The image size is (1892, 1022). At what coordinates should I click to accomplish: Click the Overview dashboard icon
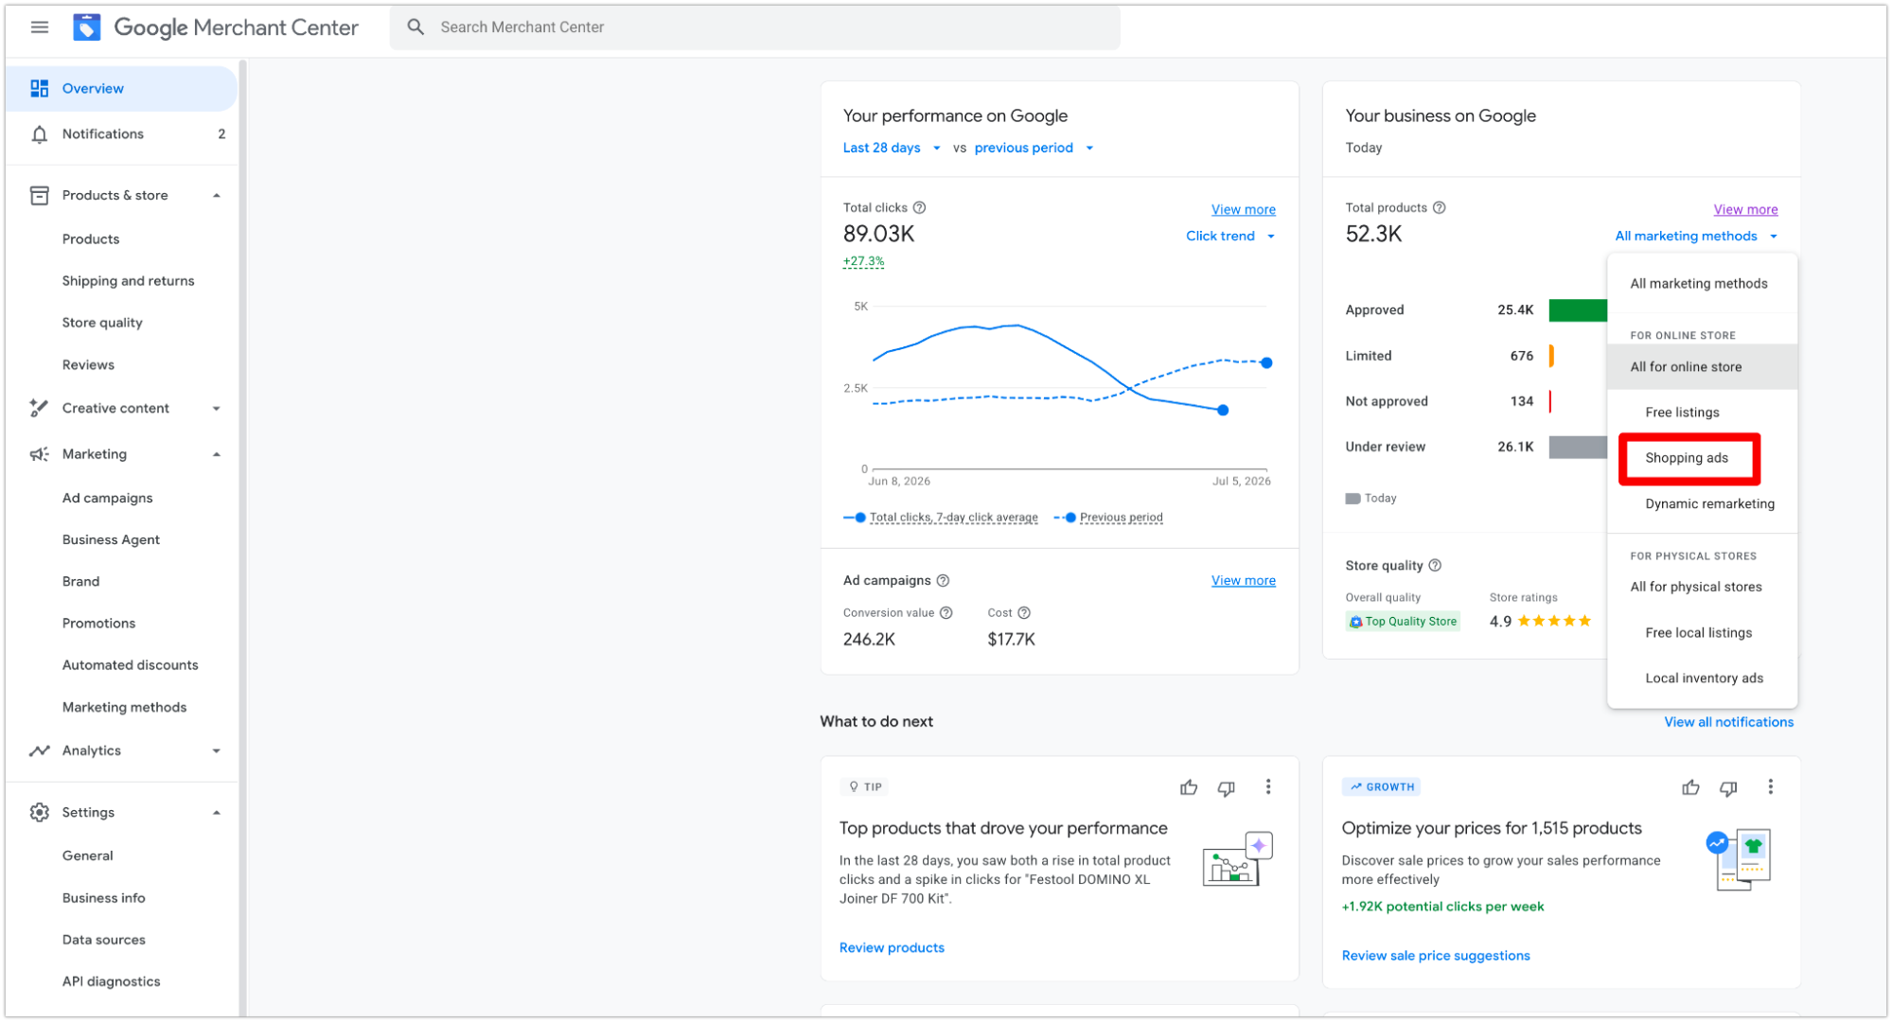point(39,88)
